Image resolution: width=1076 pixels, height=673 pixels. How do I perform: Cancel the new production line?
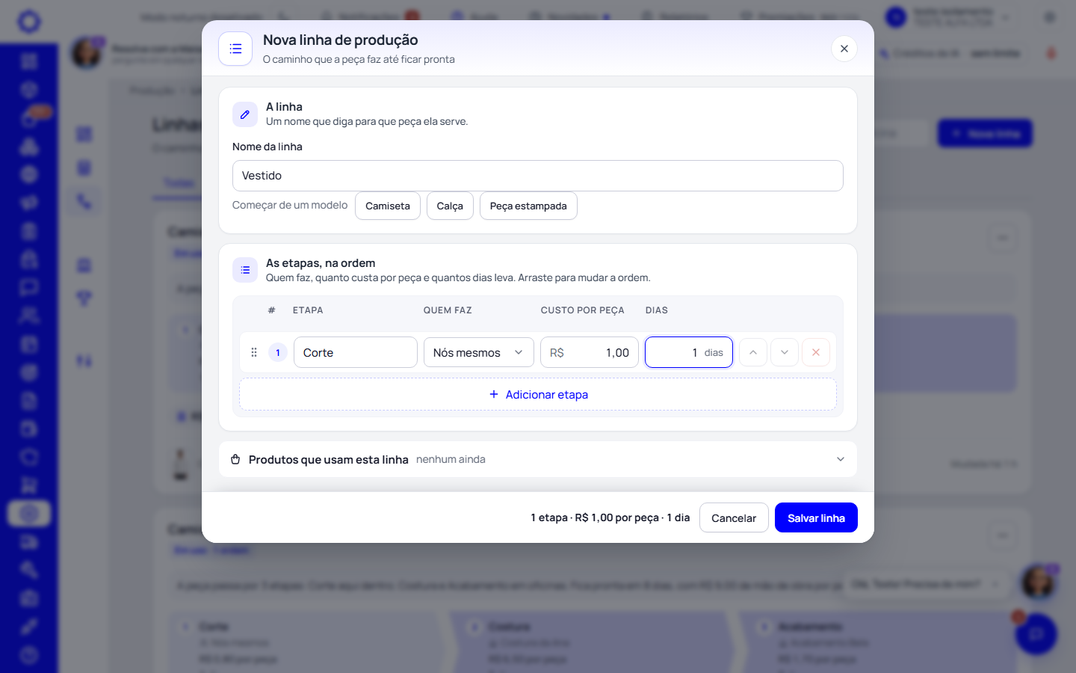pyautogui.click(x=734, y=517)
